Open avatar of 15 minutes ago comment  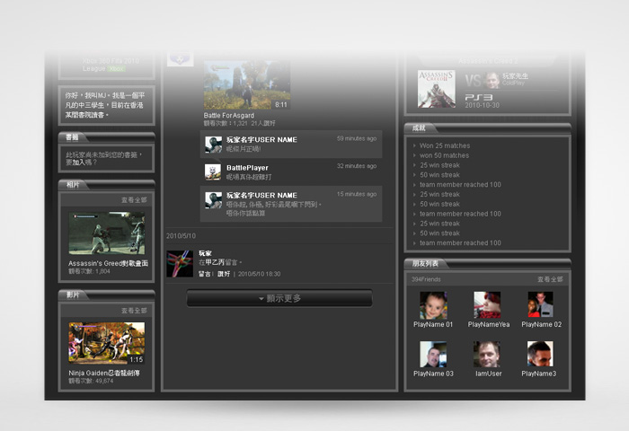tap(213, 200)
